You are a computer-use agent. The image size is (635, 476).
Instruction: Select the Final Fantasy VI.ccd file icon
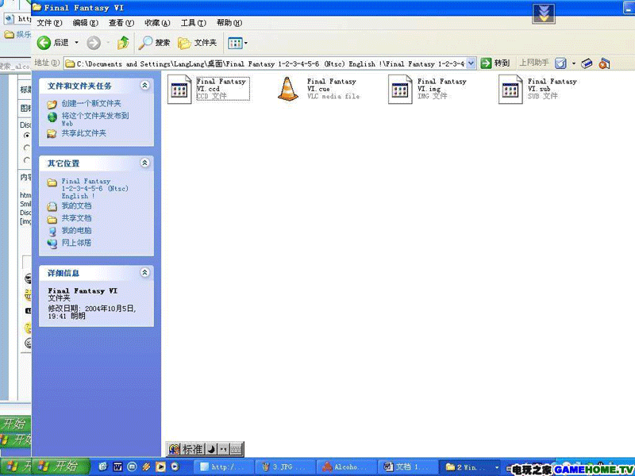point(179,90)
